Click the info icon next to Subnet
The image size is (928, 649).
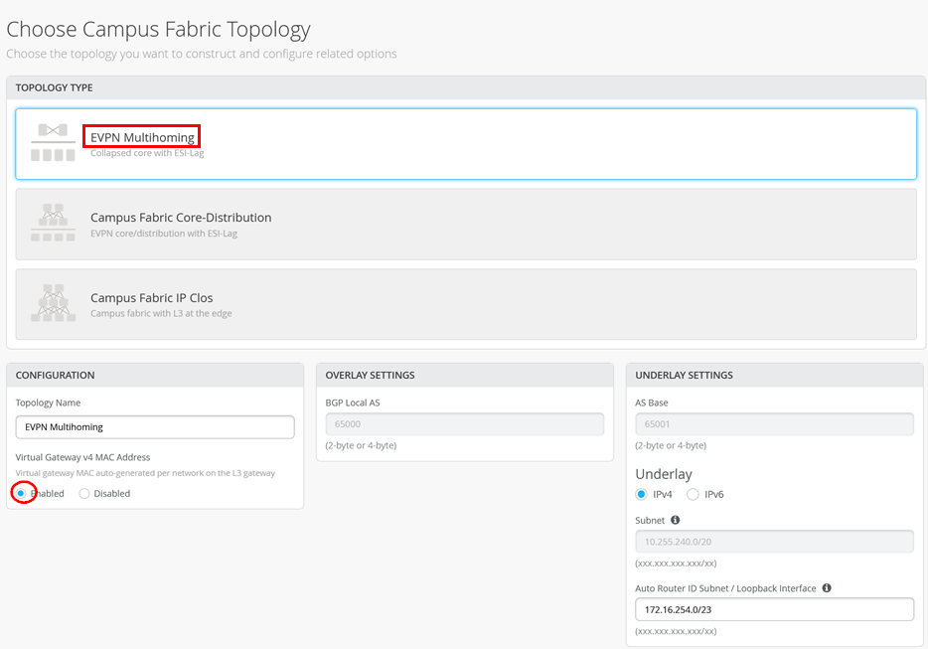(x=676, y=520)
